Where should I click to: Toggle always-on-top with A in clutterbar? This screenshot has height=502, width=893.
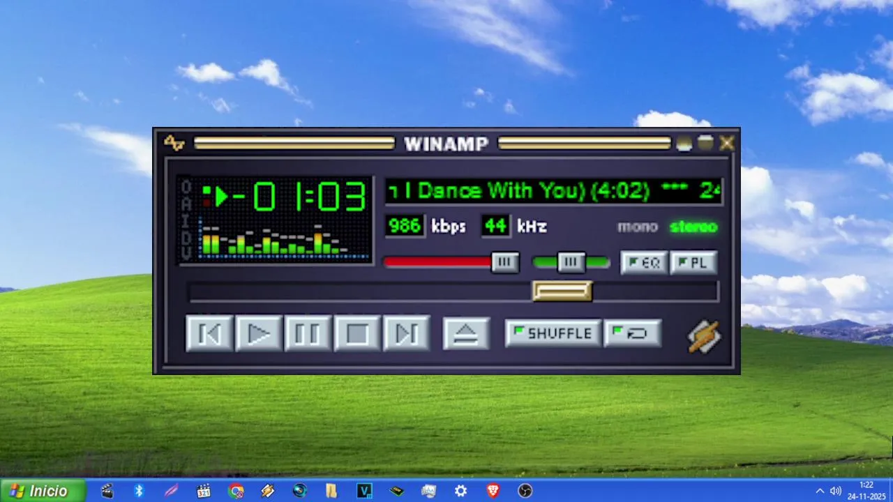point(186,204)
